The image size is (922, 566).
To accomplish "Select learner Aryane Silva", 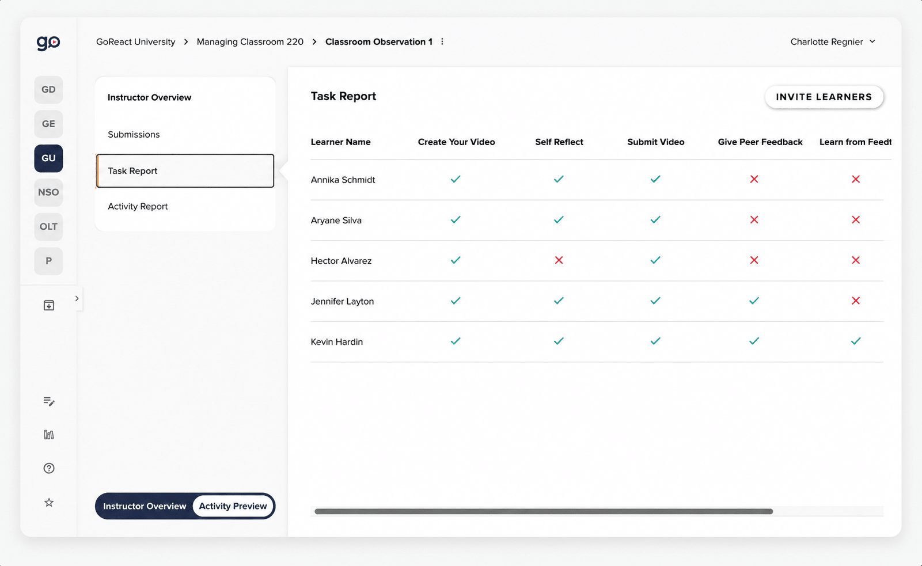I will click(x=336, y=220).
